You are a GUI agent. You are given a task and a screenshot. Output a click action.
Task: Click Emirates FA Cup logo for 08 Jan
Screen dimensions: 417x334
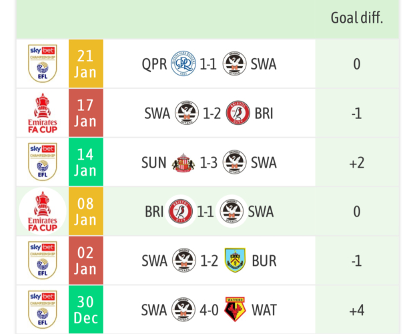42,212
